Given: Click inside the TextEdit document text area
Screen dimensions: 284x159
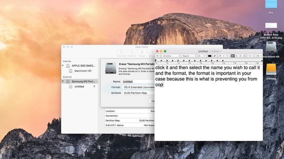Looking at the screenshot, I should click(209, 103).
